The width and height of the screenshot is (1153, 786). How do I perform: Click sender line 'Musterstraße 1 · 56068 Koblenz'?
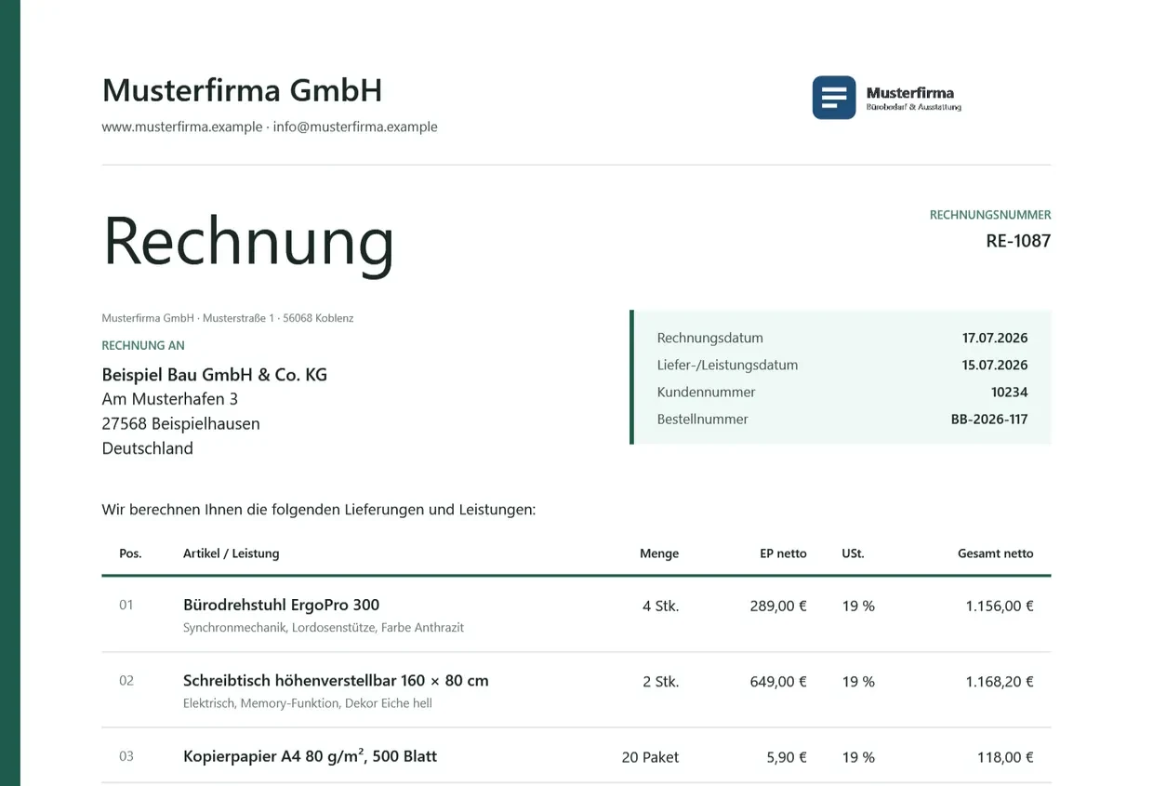(278, 318)
